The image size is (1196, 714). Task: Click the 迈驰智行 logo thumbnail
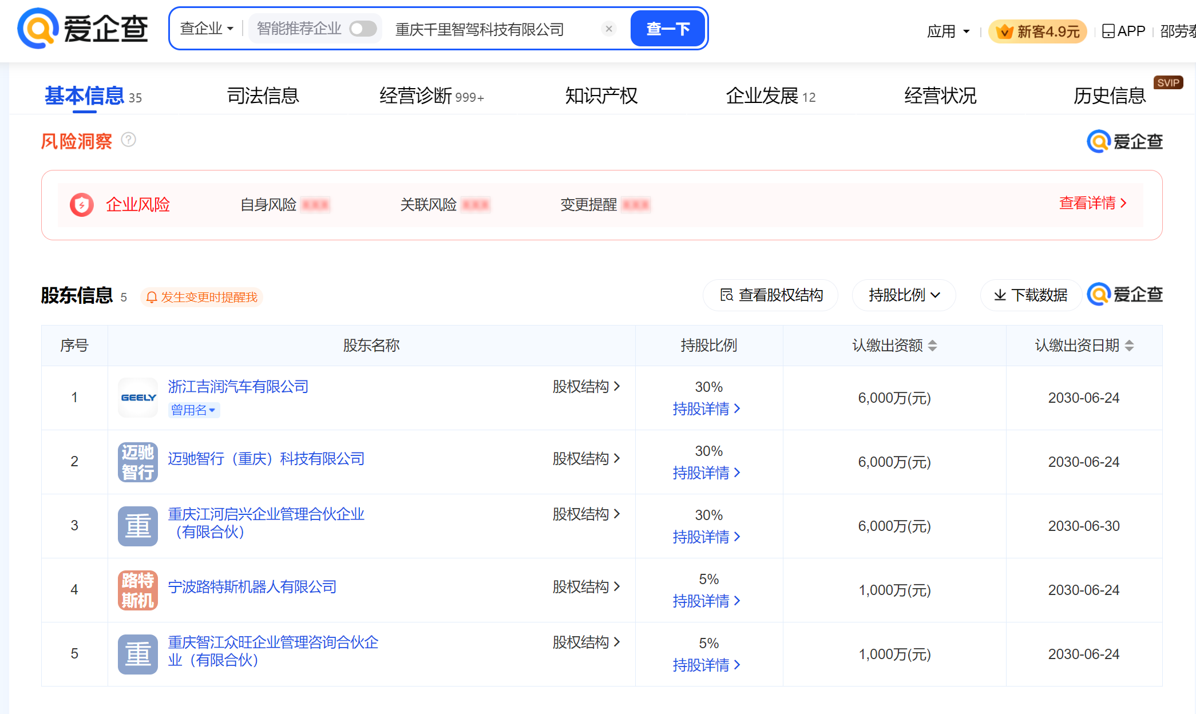[138, 462]
